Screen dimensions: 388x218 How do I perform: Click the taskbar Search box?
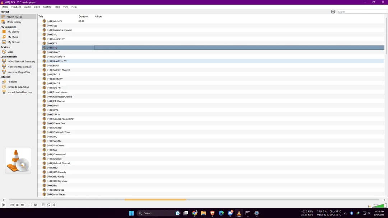pyautogui.click(x=160, y=213)
